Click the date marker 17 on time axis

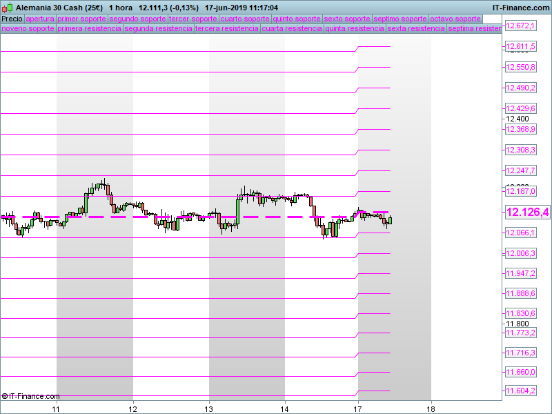coord(357,408)
